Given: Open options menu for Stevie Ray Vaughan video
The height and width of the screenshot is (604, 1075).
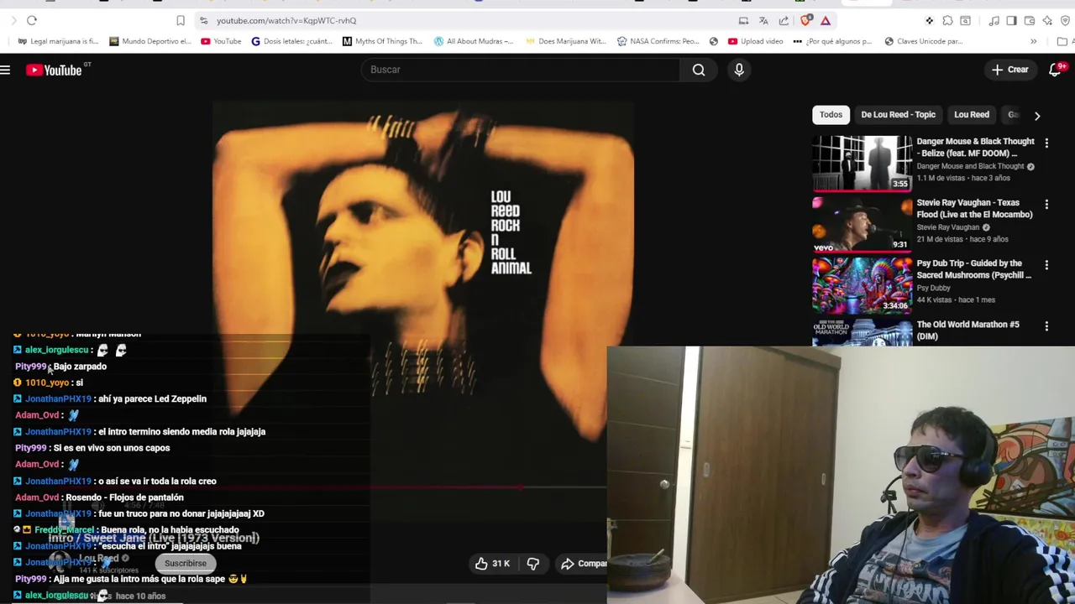Looking at the screenshot, I should (x=1046, y=205).
